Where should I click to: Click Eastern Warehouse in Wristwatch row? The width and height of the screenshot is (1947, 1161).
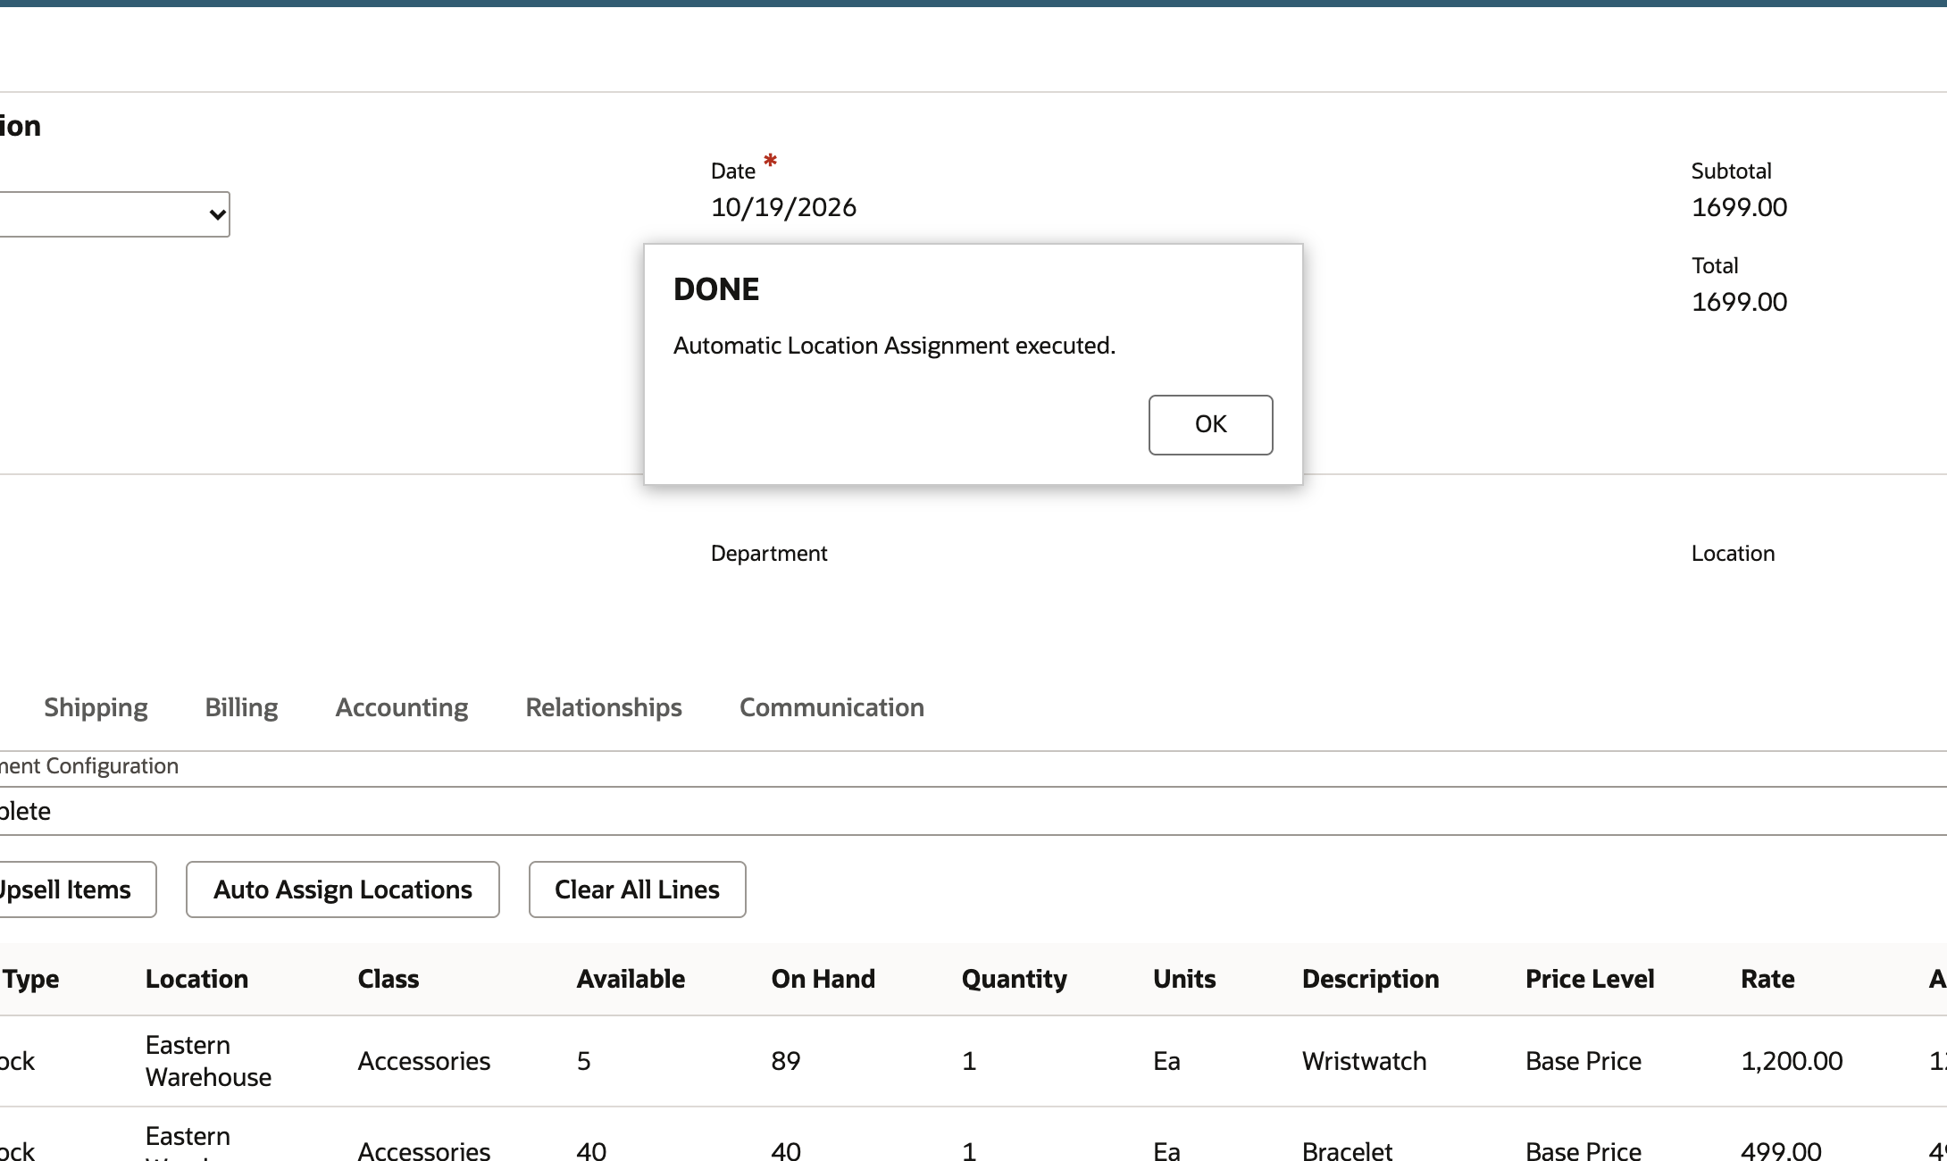[x=208, y=1061]
